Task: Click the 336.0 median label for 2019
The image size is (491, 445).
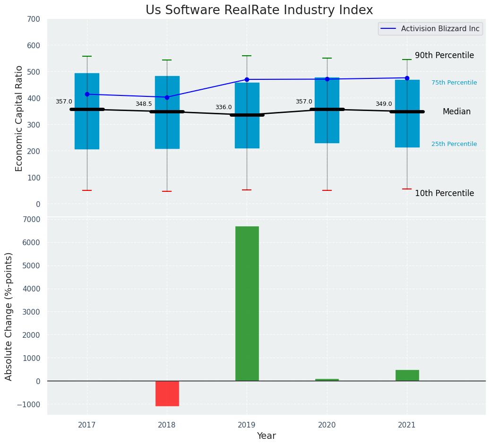Action: (x=224, y=107)
